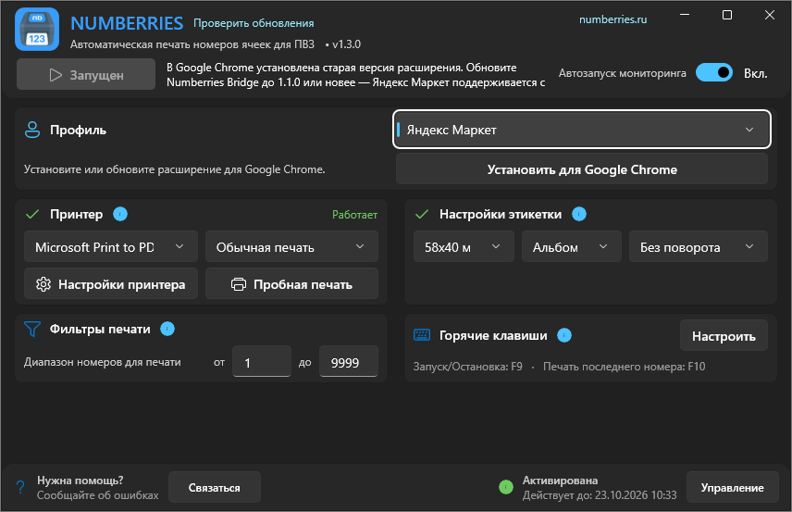
Task: Click info icon beside Настройки этикетки
Action: pos(579,214)
